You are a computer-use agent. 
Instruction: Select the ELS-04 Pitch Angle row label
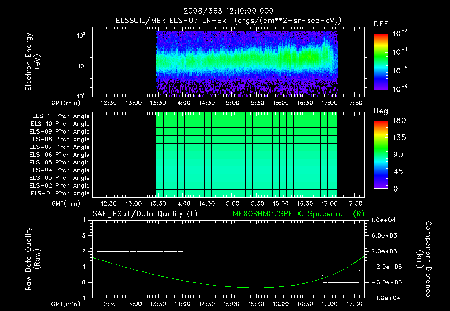pos(60,170)
